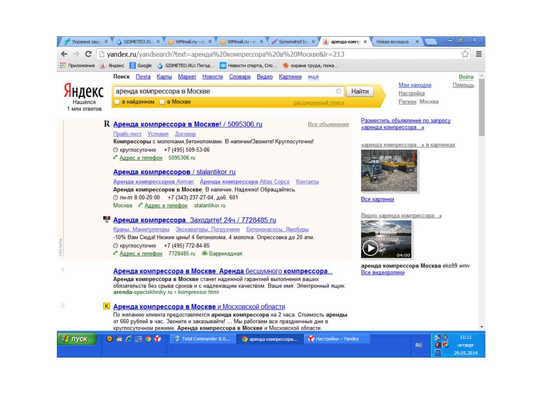Open the 'Аренда компрессора в Москве! / 5095306.ru' ad

click(188, 124)
